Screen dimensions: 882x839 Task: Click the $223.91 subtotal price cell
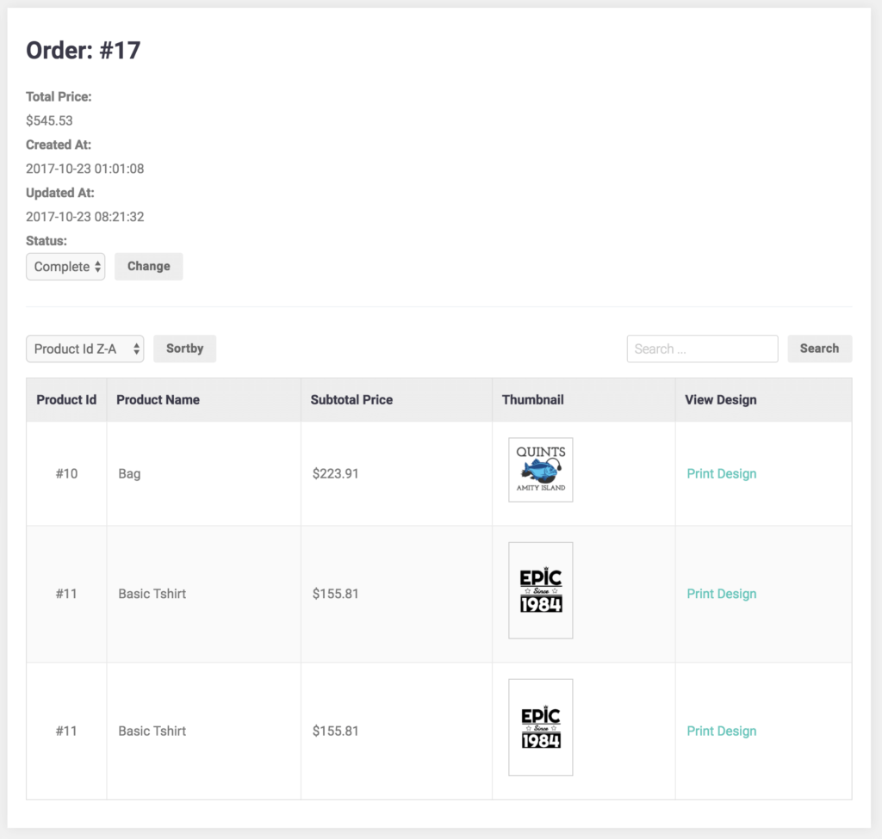335,473
